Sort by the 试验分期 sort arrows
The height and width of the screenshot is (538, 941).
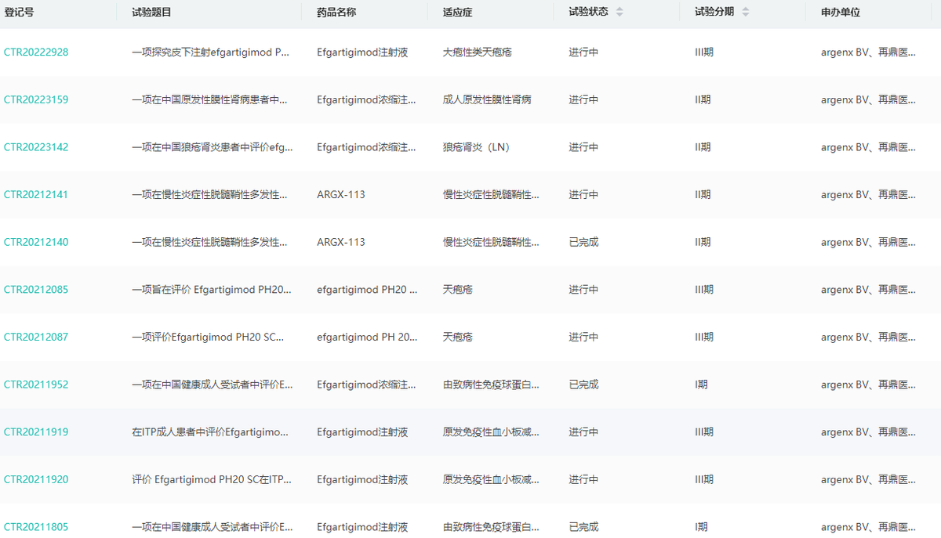[x=745, y=12]
